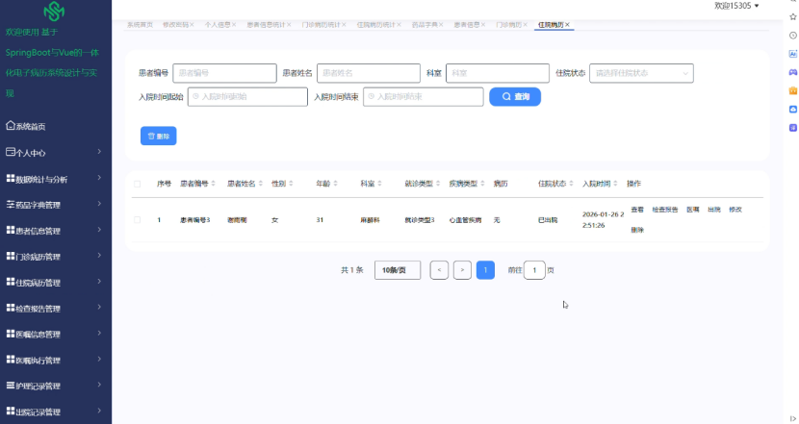This screenshot has width=799, height=424.
Task: Click the 出院记录管理 grid icon
Action: 11,411
